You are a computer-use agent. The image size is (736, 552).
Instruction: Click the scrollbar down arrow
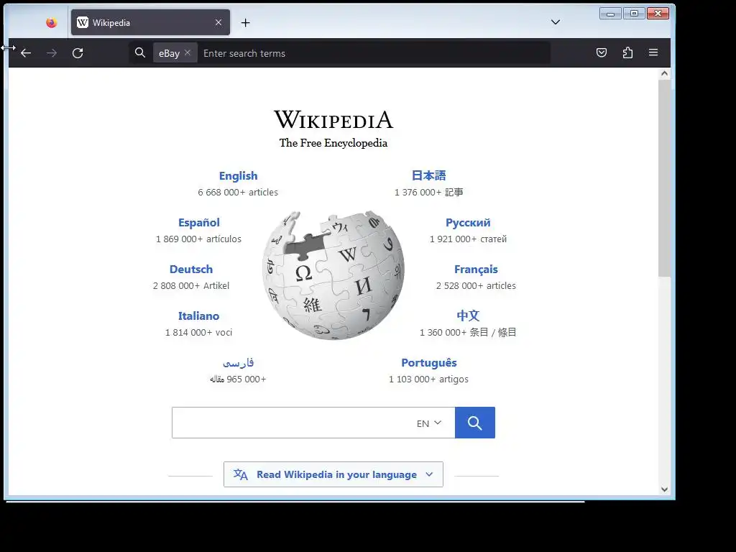pyautogui.click(x=664, y=489)
